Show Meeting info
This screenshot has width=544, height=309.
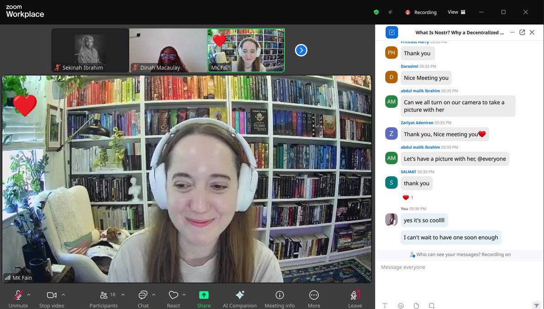click(280, 299)
